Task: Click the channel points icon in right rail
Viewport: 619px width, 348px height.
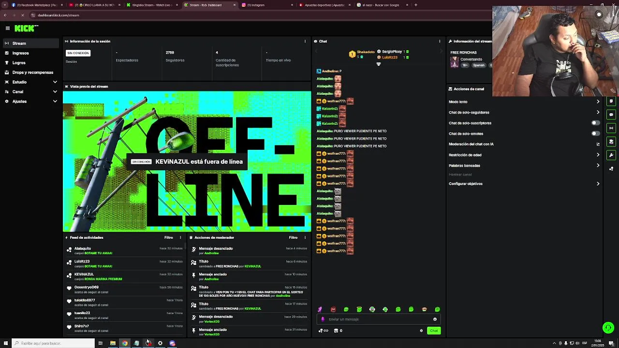Action: (611, 169)
